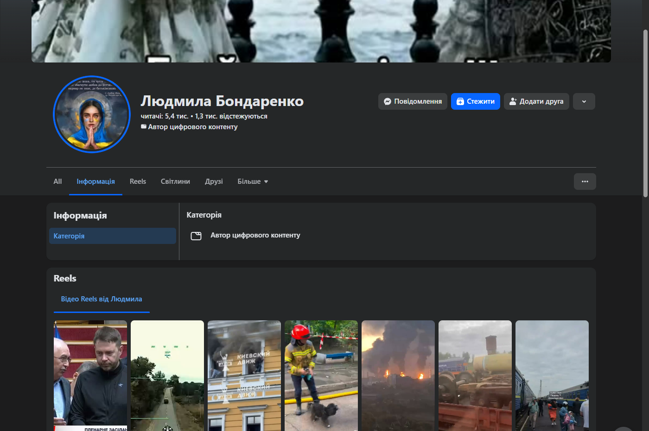Click the add-friend icon on Додати друга
This screenshot has height=431, width=649.
pyautogui.click(x=513, y=101)
